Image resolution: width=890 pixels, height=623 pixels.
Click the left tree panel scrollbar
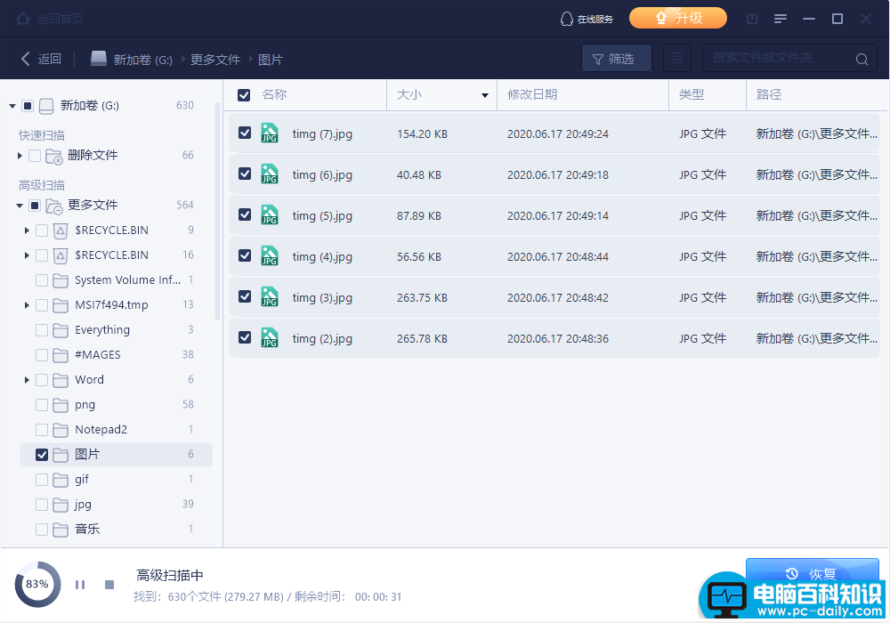point(217,210)
